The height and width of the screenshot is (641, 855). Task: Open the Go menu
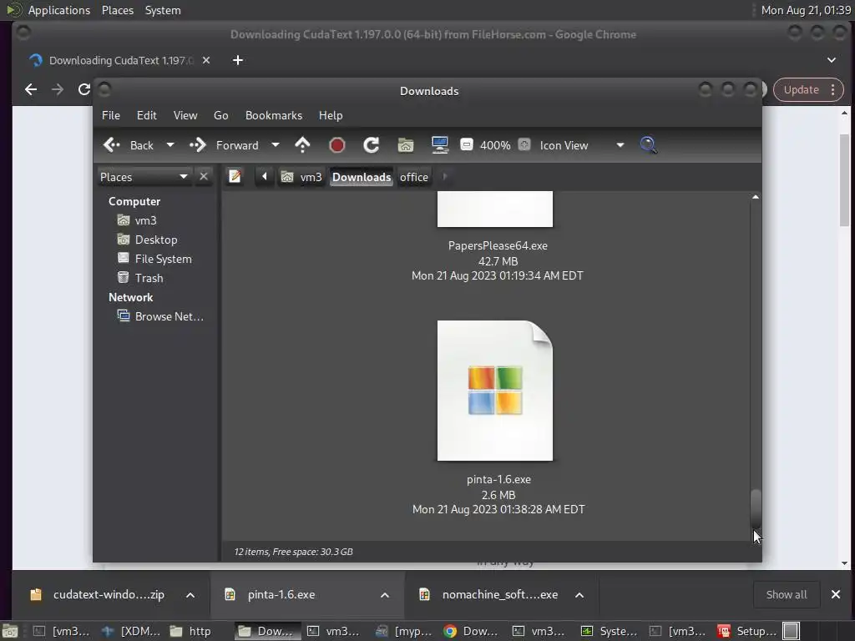[220, 115]
